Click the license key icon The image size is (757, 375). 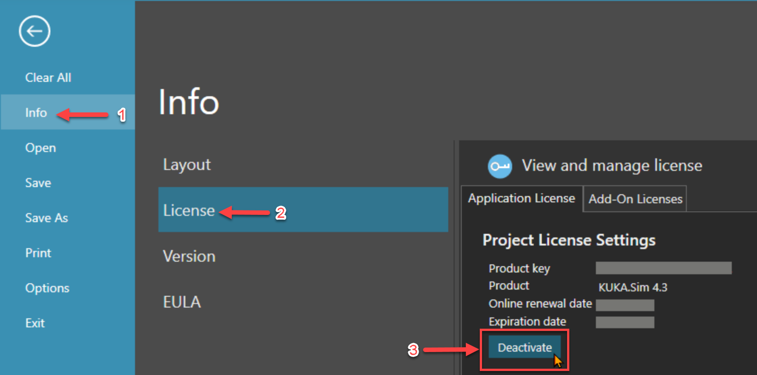(500, 166)
